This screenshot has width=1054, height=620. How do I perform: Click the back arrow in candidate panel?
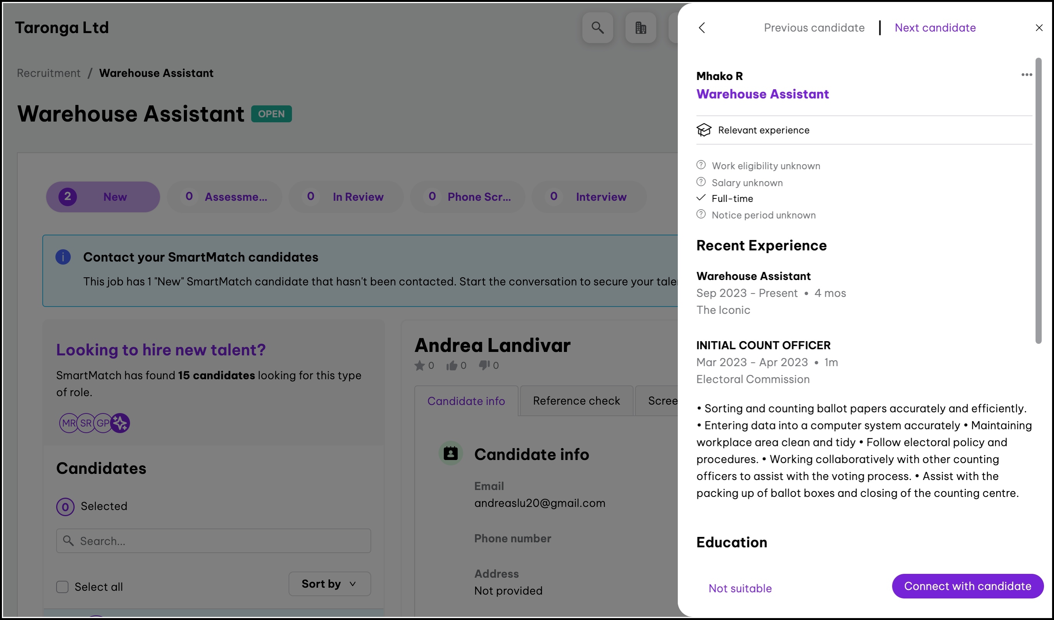[702, 28]
